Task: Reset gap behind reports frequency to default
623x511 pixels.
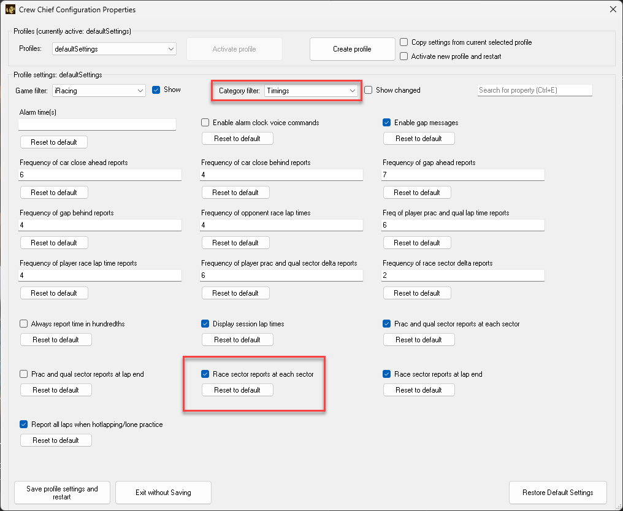Action: pyautogui.click(x=54, y=243)
